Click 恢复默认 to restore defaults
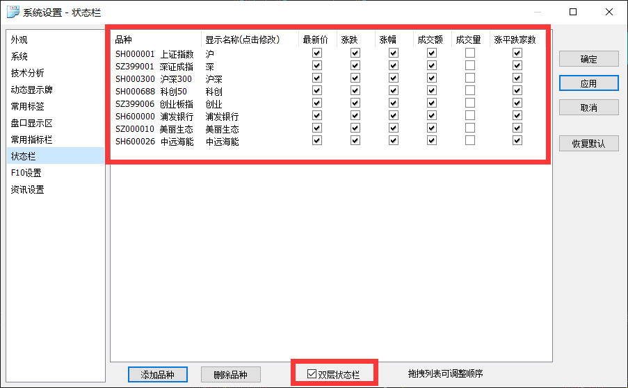628x388 pixels. (x=589, y=144)
